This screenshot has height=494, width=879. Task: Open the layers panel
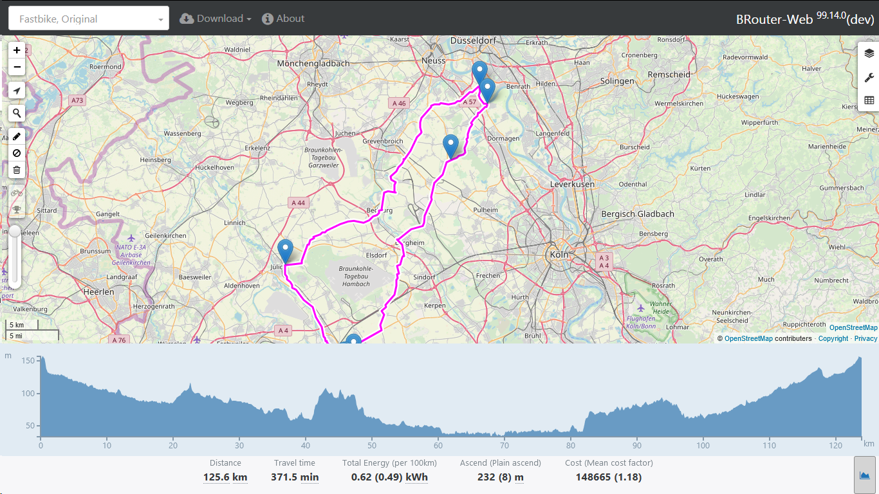click(869, 53)
